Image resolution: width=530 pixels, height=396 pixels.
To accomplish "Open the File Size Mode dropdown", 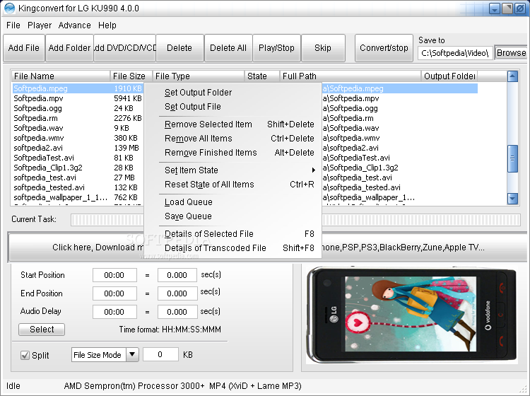I will coord(133,355).
